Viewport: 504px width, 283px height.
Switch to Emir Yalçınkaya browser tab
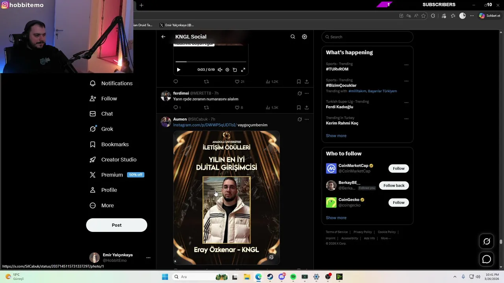point(177,25)
